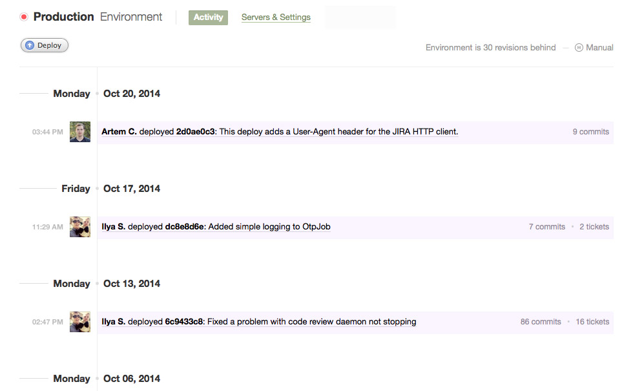Click the '7 commits' count
The width and height of the screenshot is (633, 391).
click(547, 227)
